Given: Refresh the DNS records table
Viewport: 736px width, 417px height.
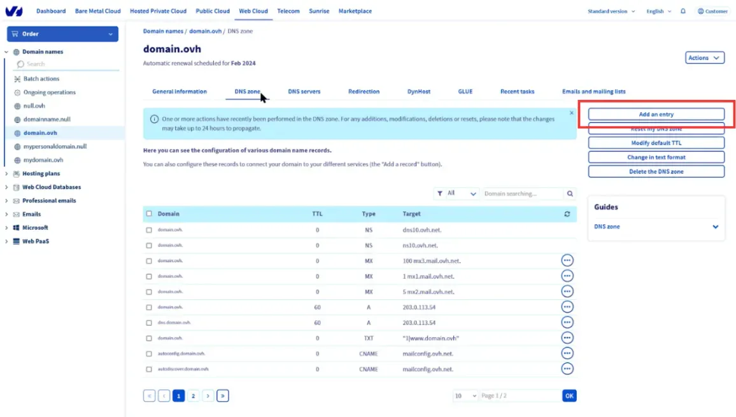Looking at the screenshot, I should pos(567,214).
